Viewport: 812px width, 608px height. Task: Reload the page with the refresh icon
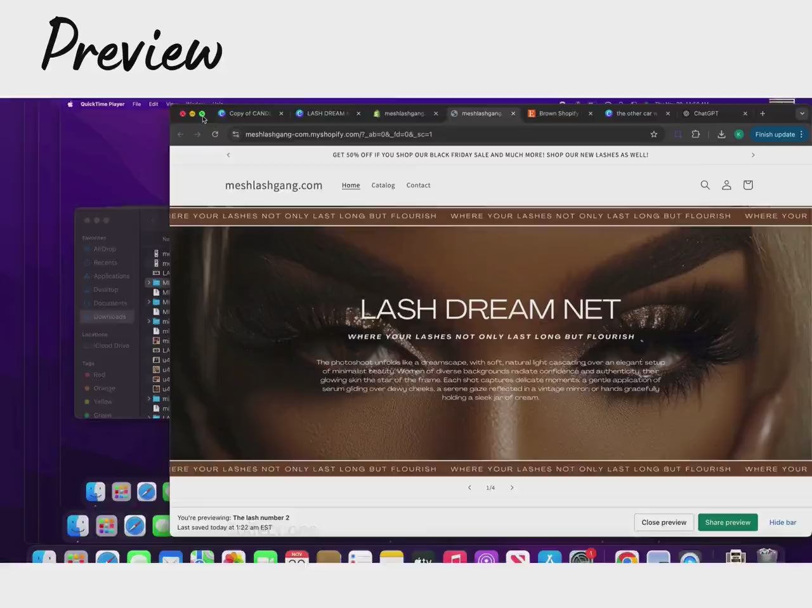215,134
